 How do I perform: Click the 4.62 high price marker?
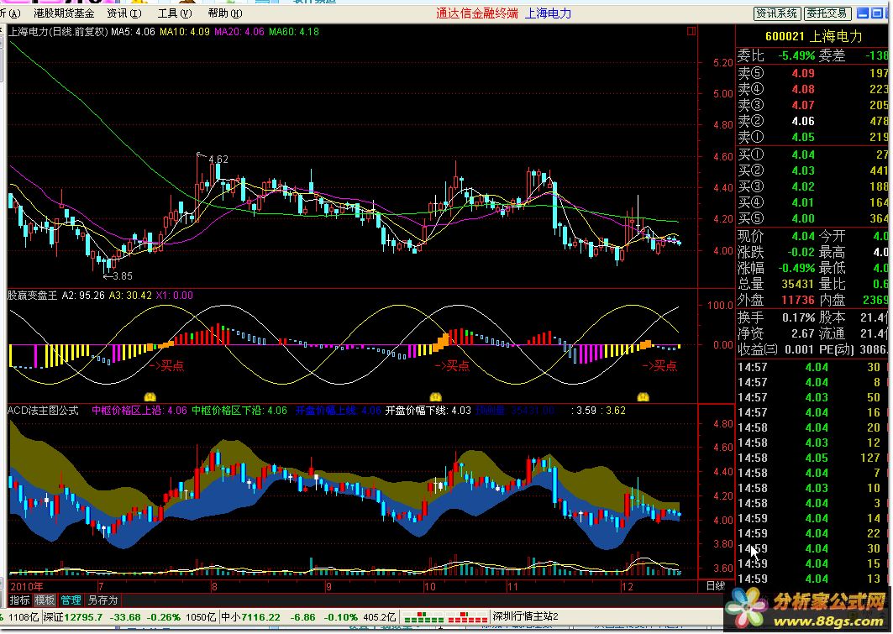point(218,160)
